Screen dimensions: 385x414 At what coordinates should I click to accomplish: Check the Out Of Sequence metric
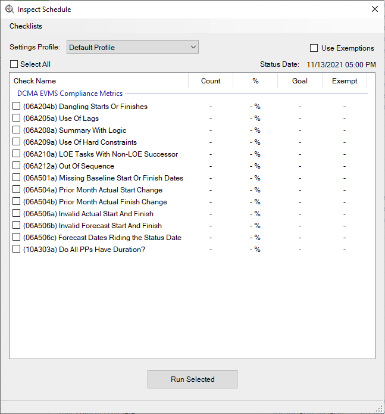[x=17, y=166]
